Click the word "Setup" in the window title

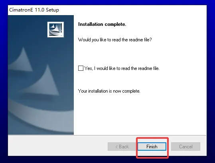pos(52,10)
